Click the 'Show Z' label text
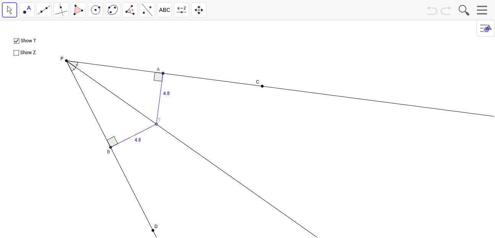Viewport: 495px width, 238px height. (28, 53)
